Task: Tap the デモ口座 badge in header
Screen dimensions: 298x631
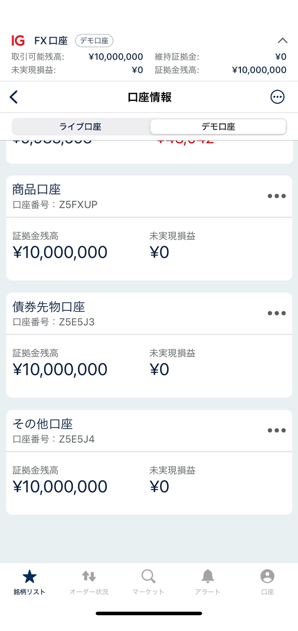Action: (94, 41)
